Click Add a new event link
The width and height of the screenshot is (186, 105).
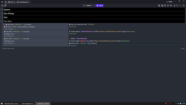pos(9,48)
